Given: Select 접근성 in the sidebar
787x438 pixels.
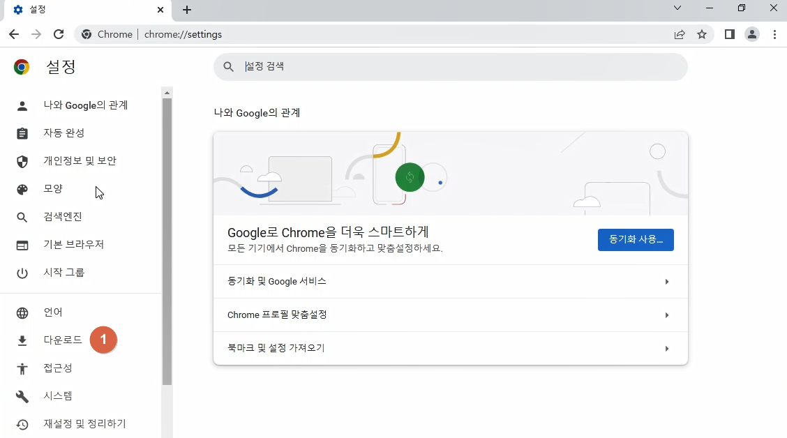Looking at the screenshot, I should click(x=58, y=368).
